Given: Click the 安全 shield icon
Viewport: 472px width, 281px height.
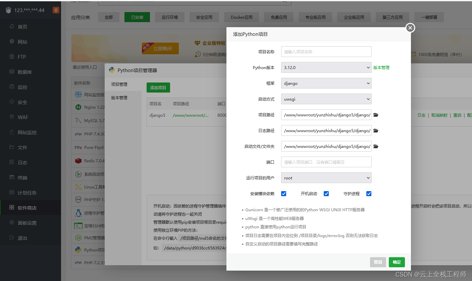Looking at the screenshot, I should click(x=12, y=102).
